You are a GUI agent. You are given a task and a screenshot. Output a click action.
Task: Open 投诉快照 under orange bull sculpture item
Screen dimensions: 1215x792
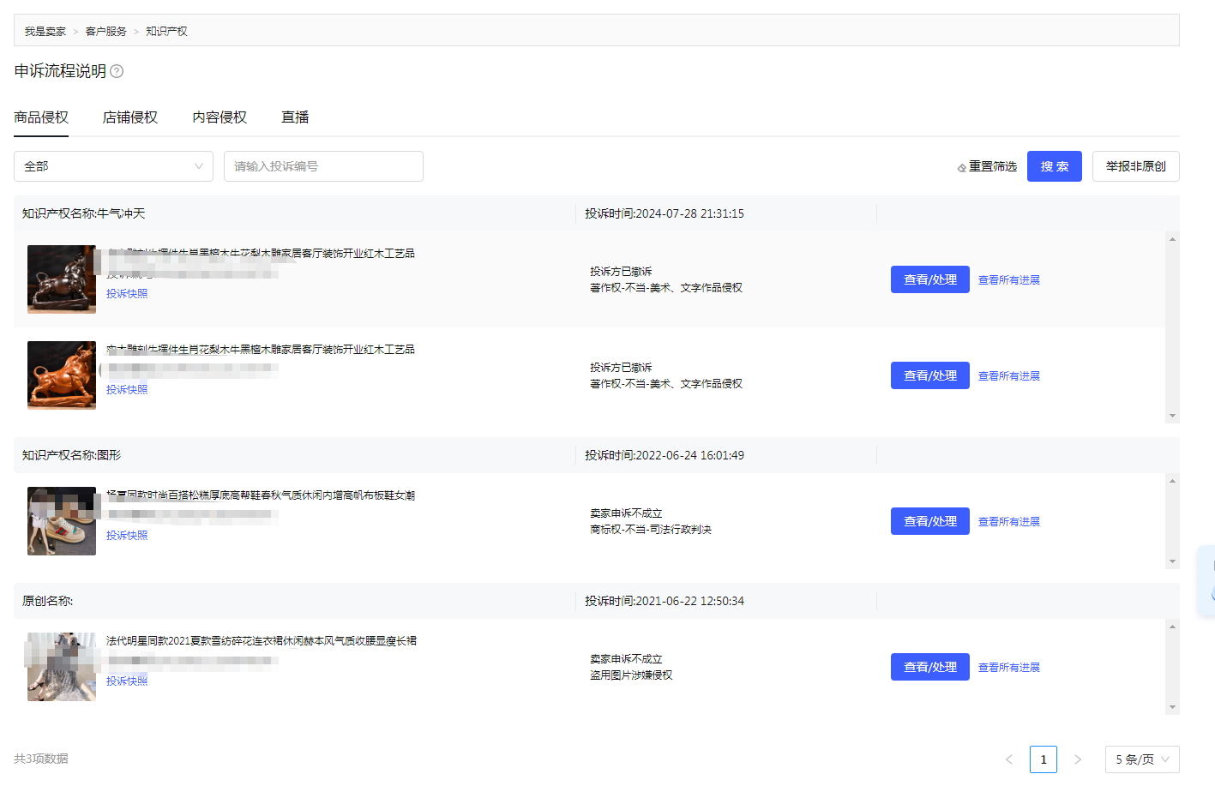coord(127,390)
